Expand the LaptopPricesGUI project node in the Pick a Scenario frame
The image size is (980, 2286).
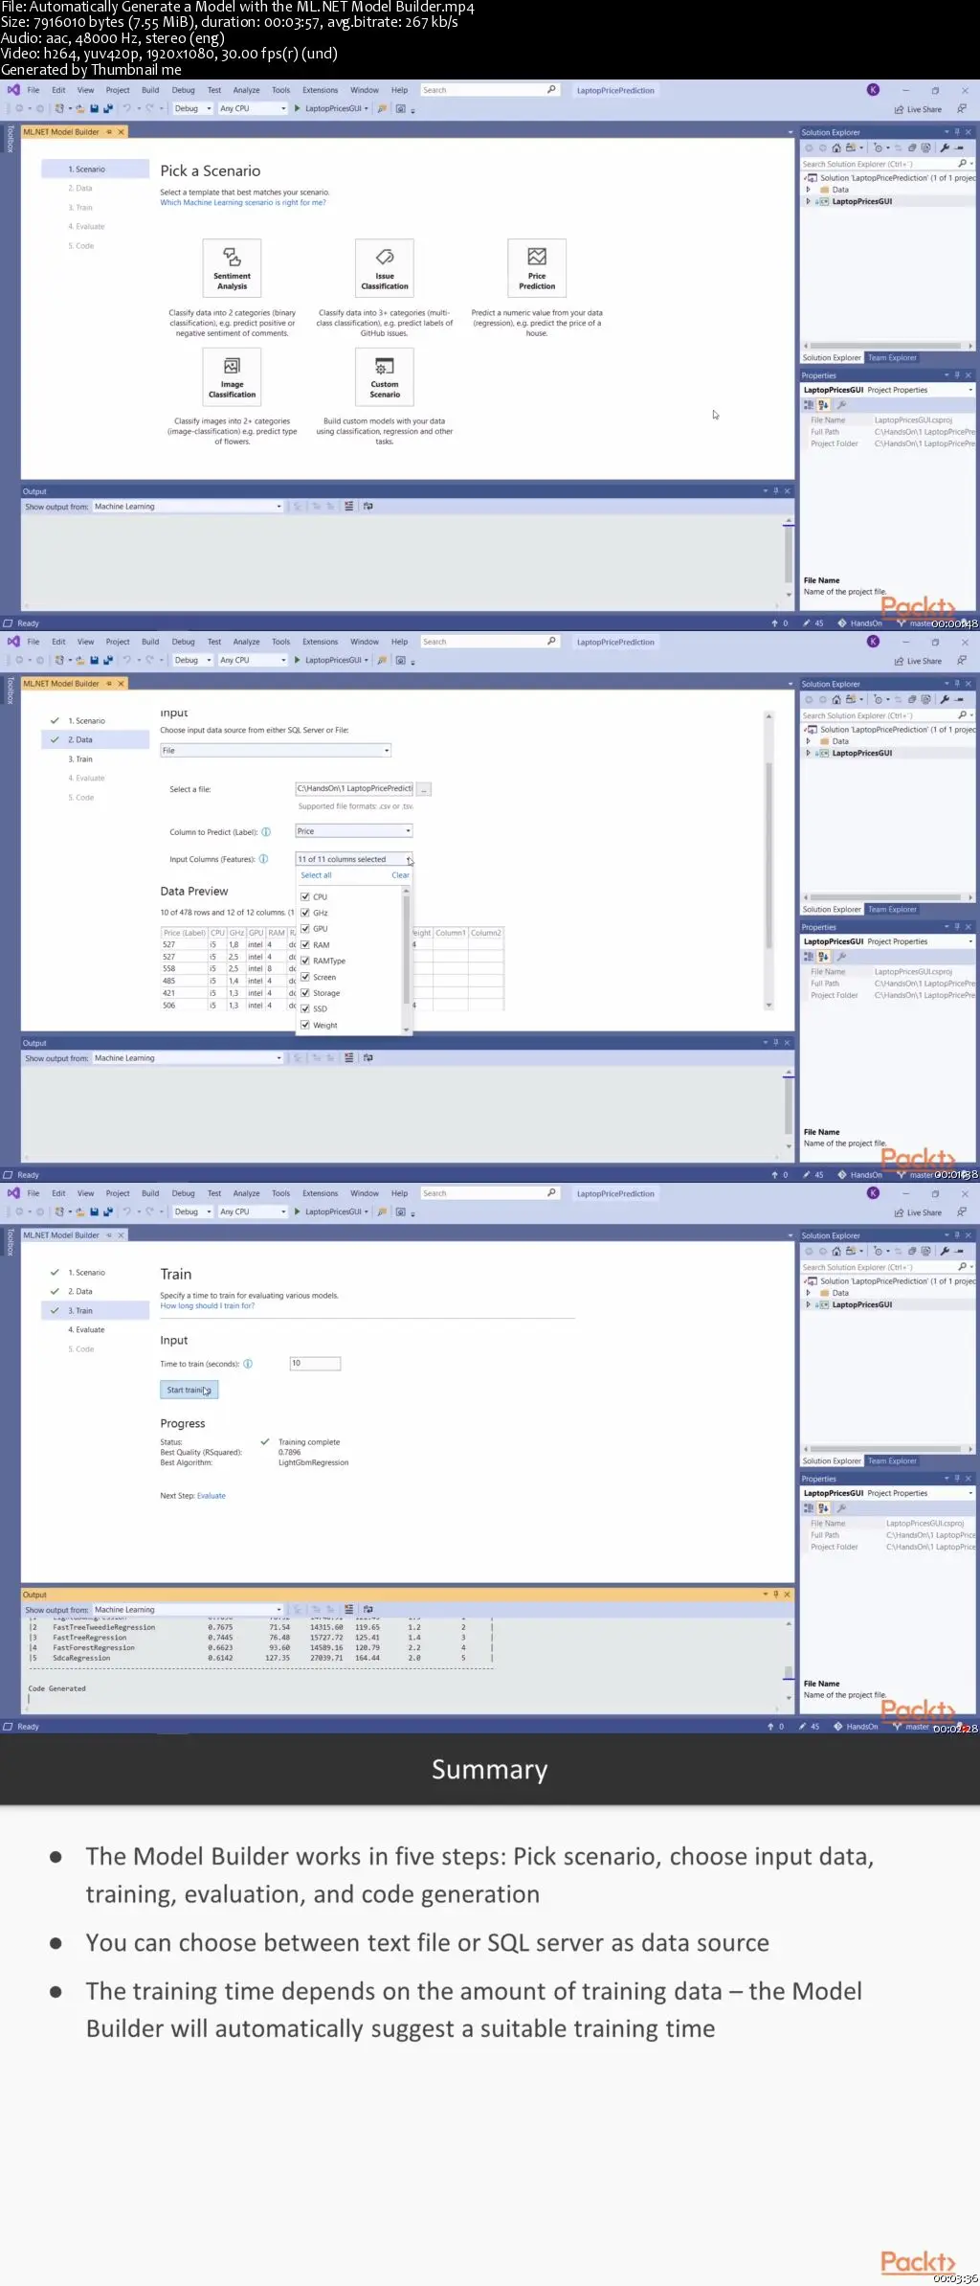click(809, 201)
